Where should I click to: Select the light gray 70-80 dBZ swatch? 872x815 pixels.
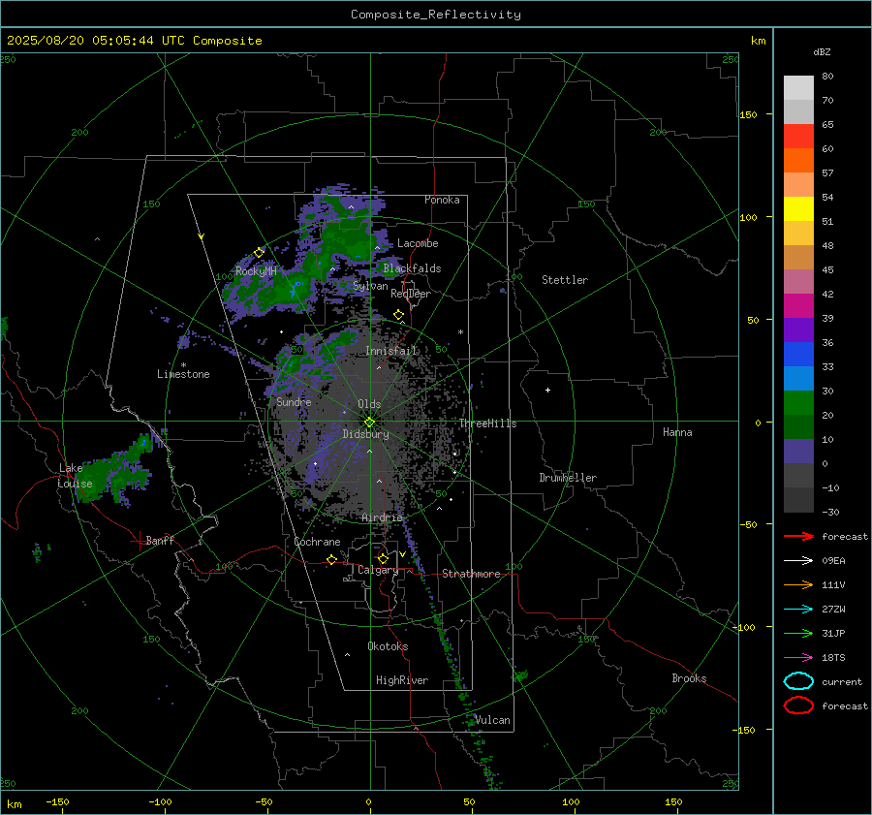pos(798,88)
